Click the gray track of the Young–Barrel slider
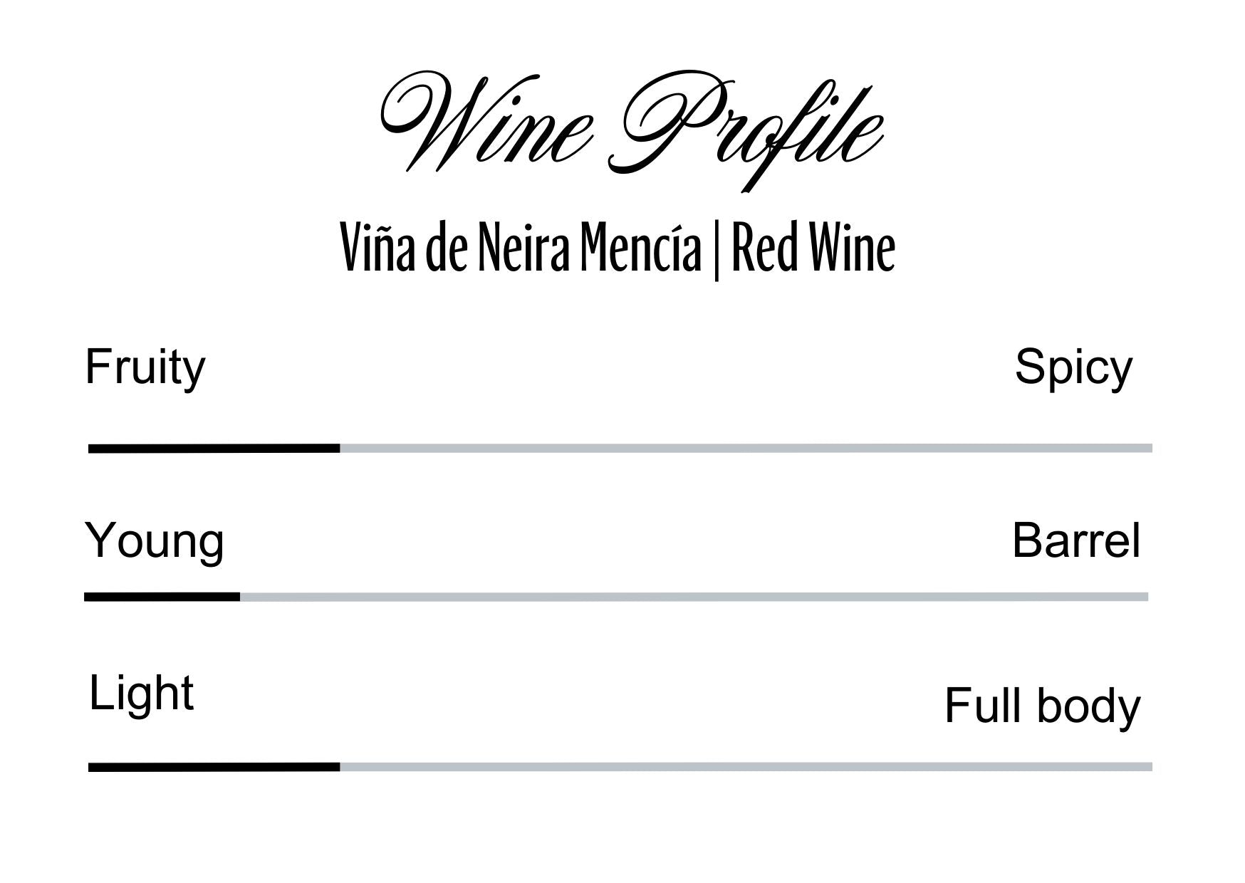1245x883 pixels. 694,597
